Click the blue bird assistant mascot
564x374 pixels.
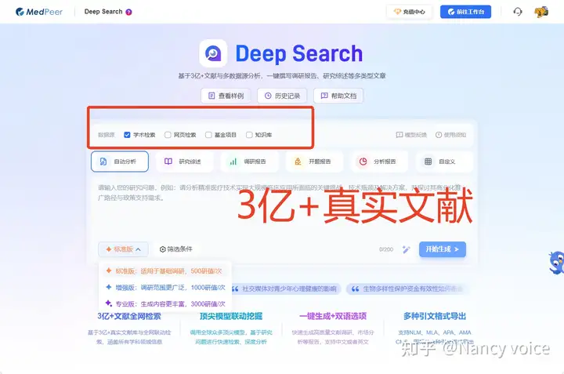coord(557,263)
